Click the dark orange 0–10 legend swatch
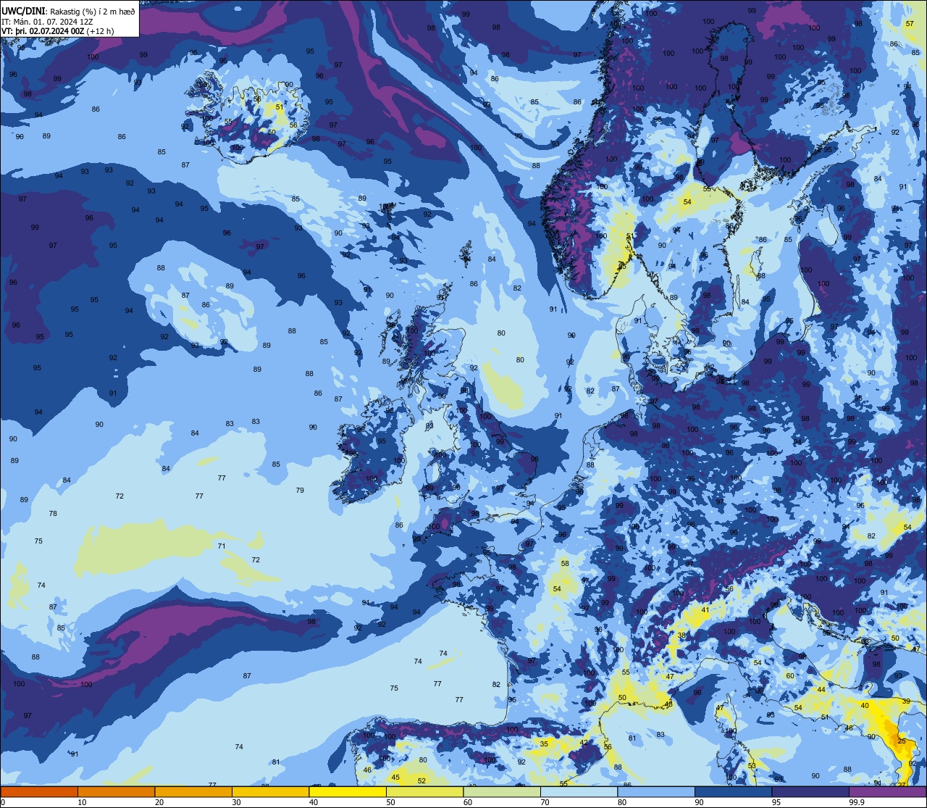The image size is (927, 808). [39, 791]
